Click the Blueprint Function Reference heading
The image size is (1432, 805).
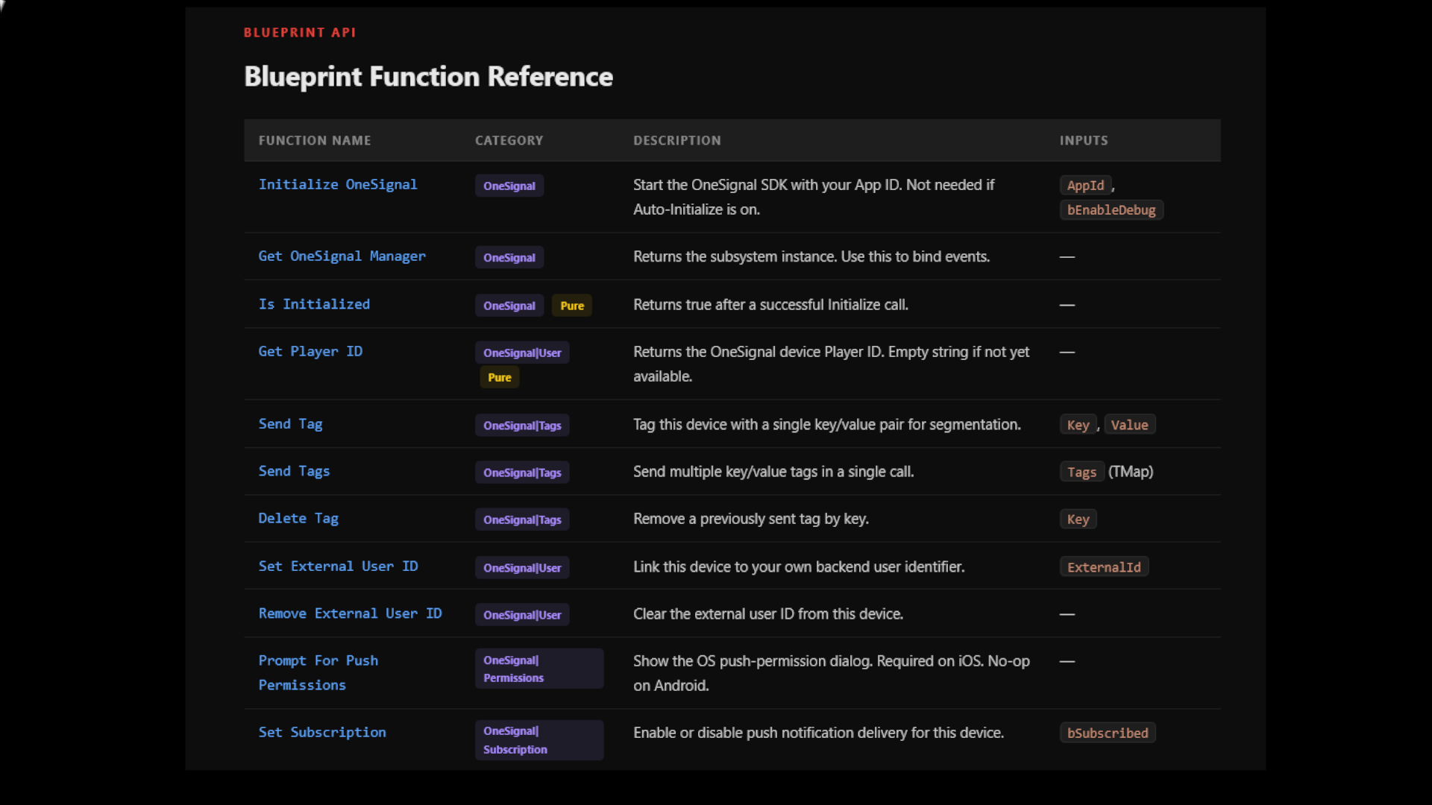coord(428,77)
